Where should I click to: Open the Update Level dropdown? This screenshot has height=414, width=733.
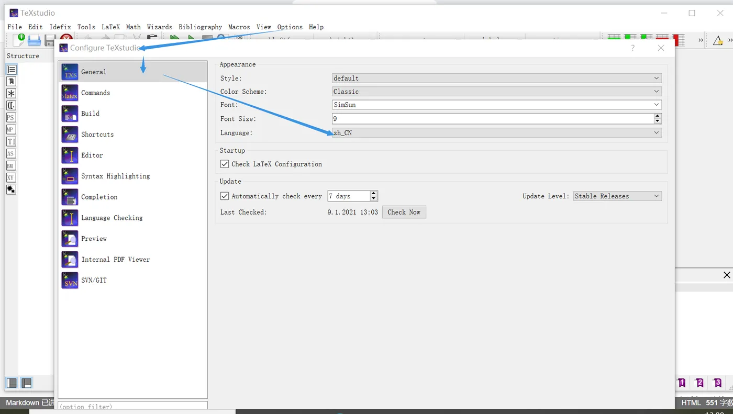tap(618, 196)
